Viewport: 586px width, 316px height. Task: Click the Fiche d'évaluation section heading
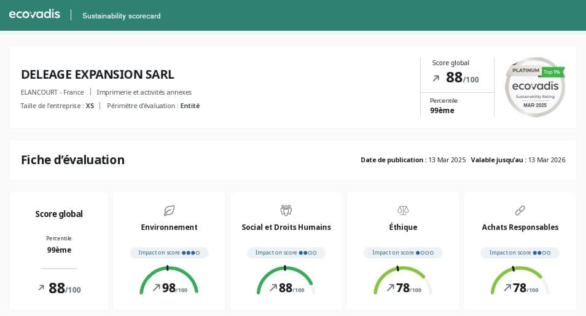click(x=72, y=160)
